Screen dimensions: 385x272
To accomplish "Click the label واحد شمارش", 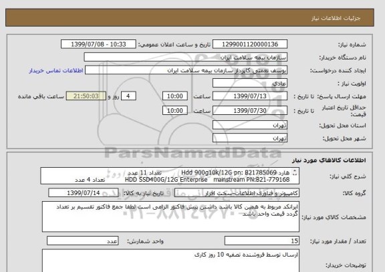I will (145, 241).
